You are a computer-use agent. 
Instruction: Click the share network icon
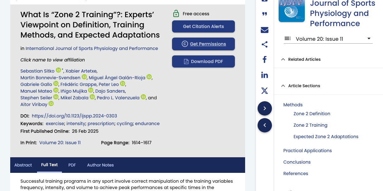pyautogui.click(x=265, y=45)
